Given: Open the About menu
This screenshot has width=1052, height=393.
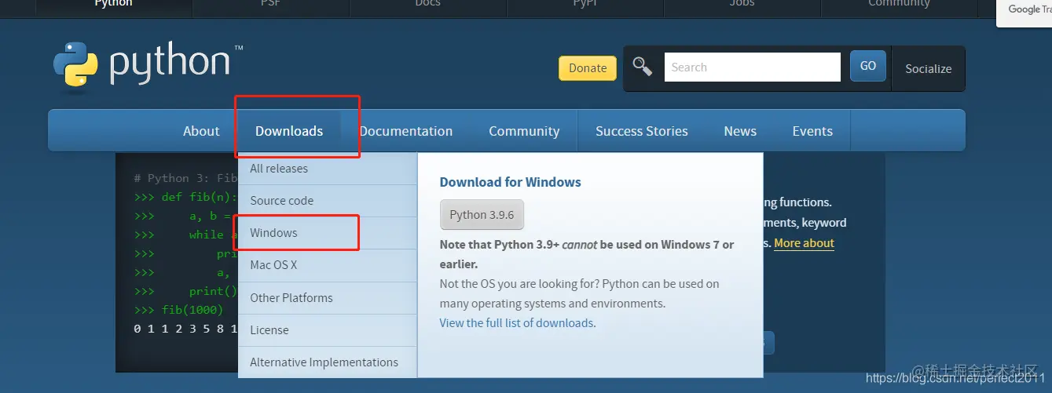Looking at the screenshot, I should tap(201, 131).
